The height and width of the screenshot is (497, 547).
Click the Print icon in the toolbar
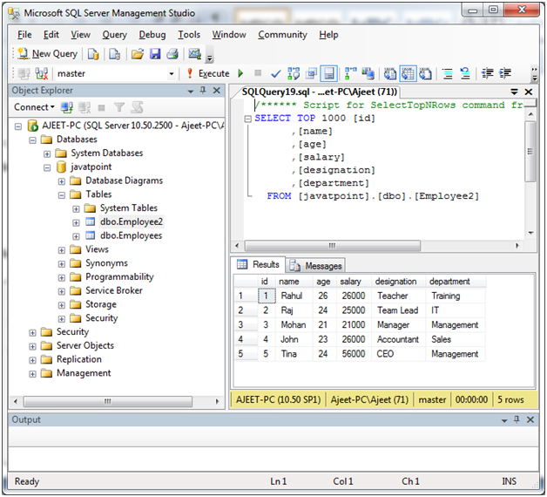pos(172,54)
